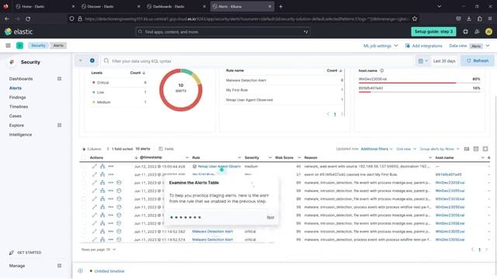Open the Group alerts by dropdown

(x=440, y=149)
